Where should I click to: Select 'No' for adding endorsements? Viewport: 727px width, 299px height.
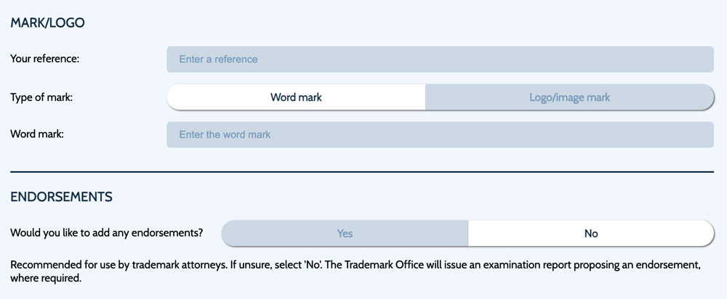click(591, 234)
